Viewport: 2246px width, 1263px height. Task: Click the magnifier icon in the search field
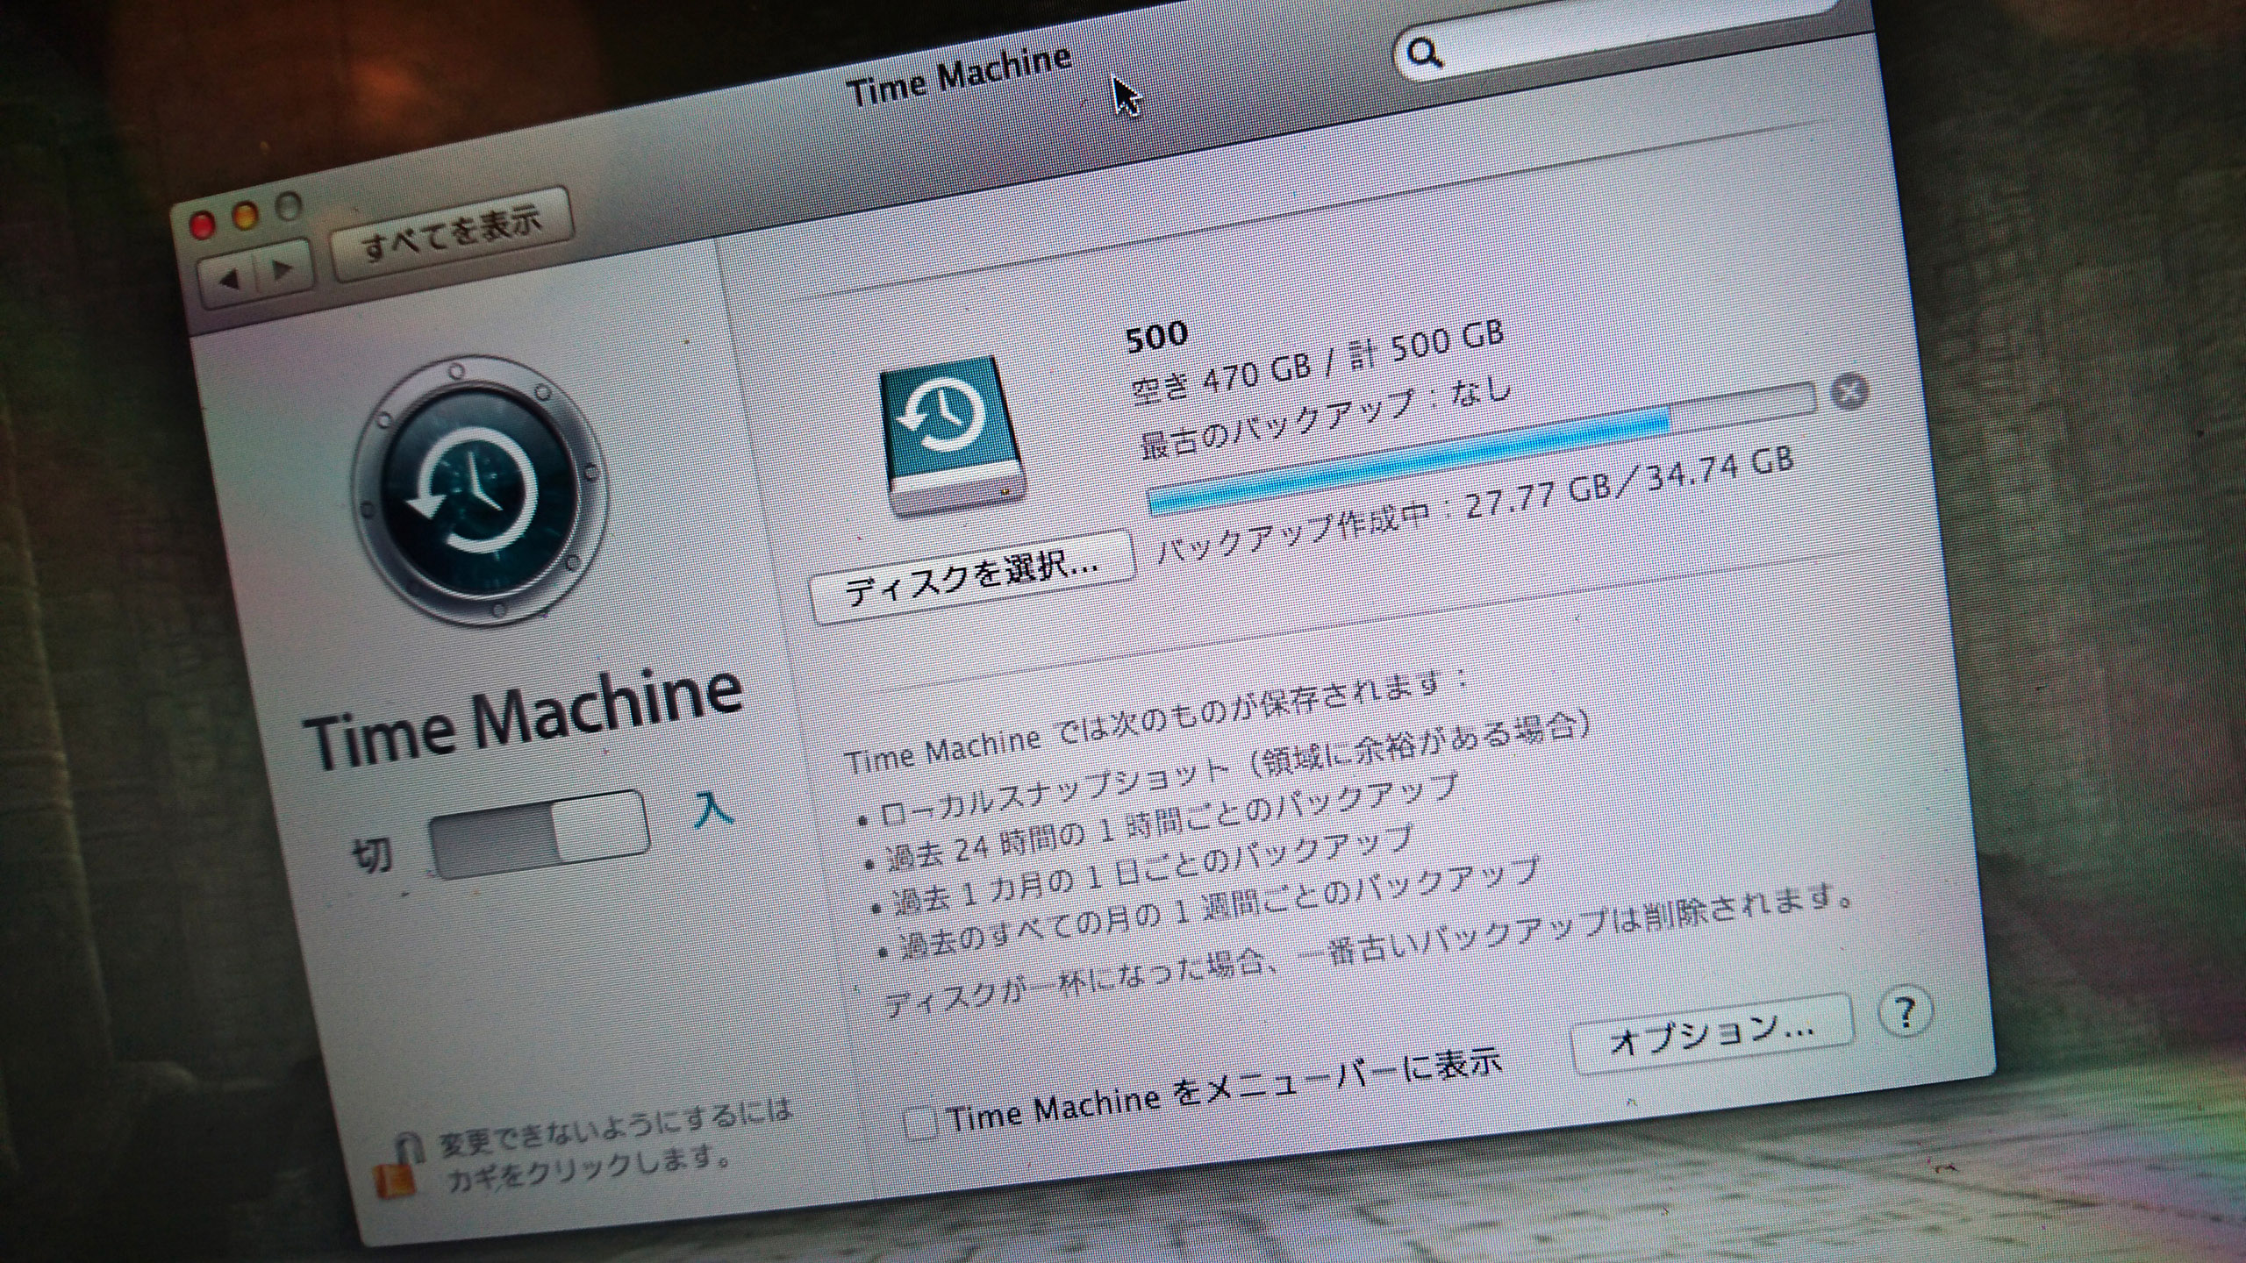(1424, 54)
